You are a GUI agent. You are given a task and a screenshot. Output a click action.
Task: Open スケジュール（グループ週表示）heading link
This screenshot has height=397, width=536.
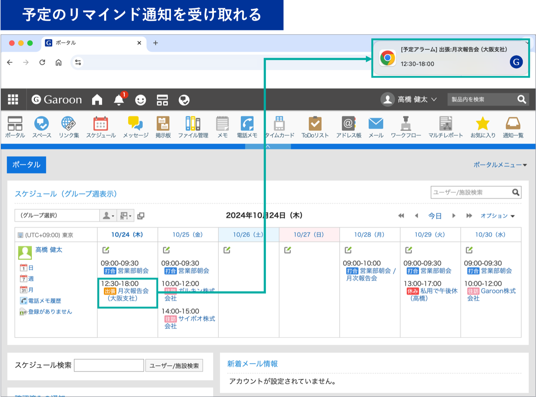click(66, 194)
